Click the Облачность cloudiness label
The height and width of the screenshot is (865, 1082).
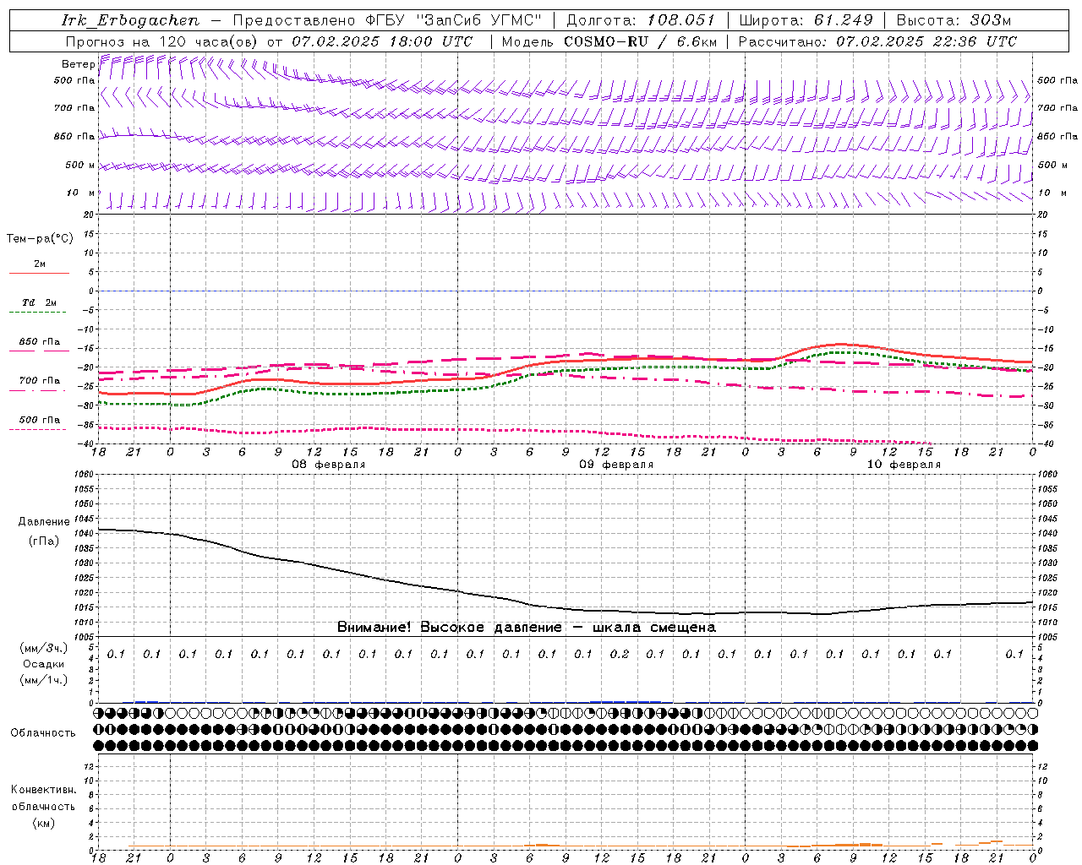[43, 733]
